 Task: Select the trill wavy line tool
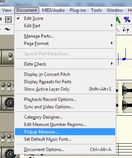pyautogui.click(x=7, y=29)
